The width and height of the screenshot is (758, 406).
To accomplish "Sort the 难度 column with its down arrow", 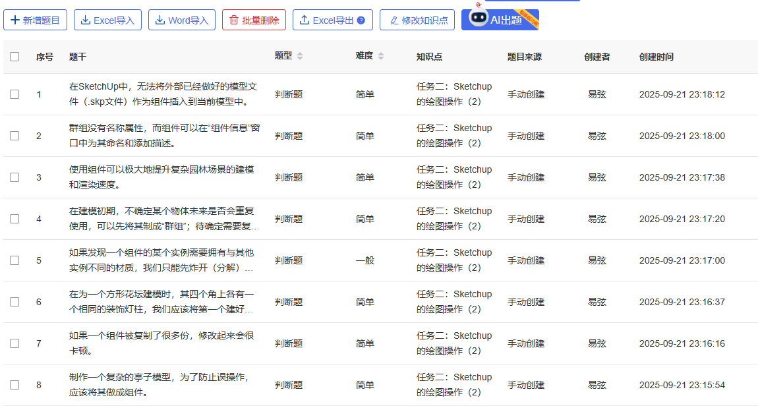I will [381, 59].
